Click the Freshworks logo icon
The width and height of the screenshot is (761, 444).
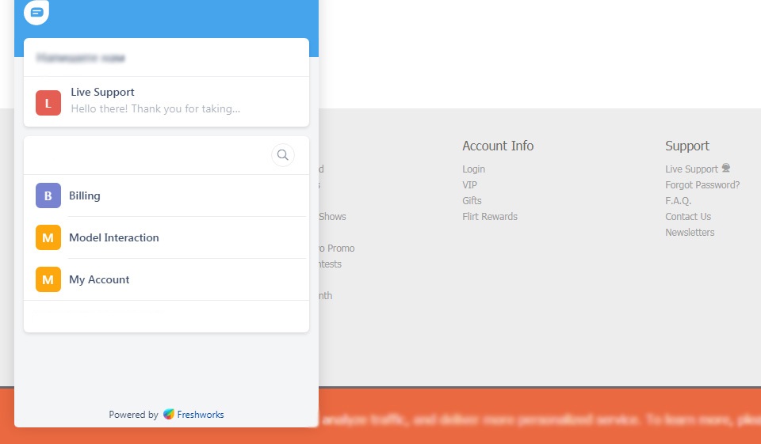click(169, 414)
